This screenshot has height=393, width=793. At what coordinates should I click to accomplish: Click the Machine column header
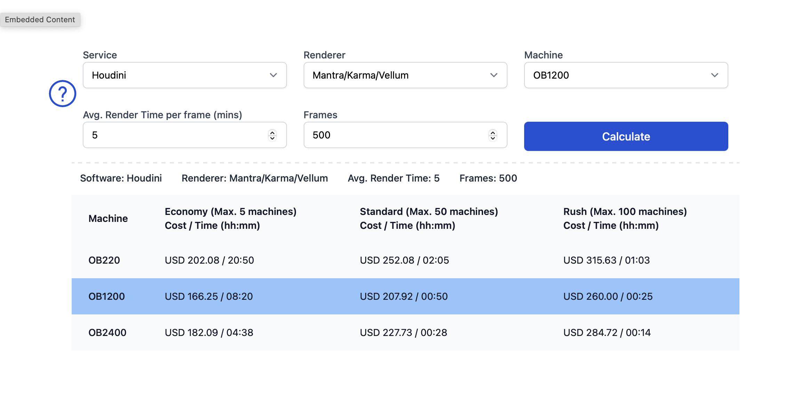coord(108,218)
